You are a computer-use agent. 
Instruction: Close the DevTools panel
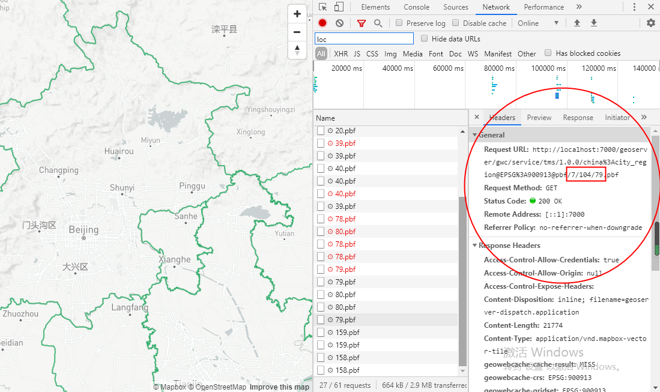tap(651, 7)
